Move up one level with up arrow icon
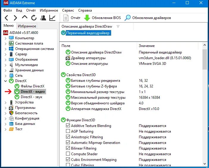The width and height of the screenshot is (209, 168). point(25,17)
